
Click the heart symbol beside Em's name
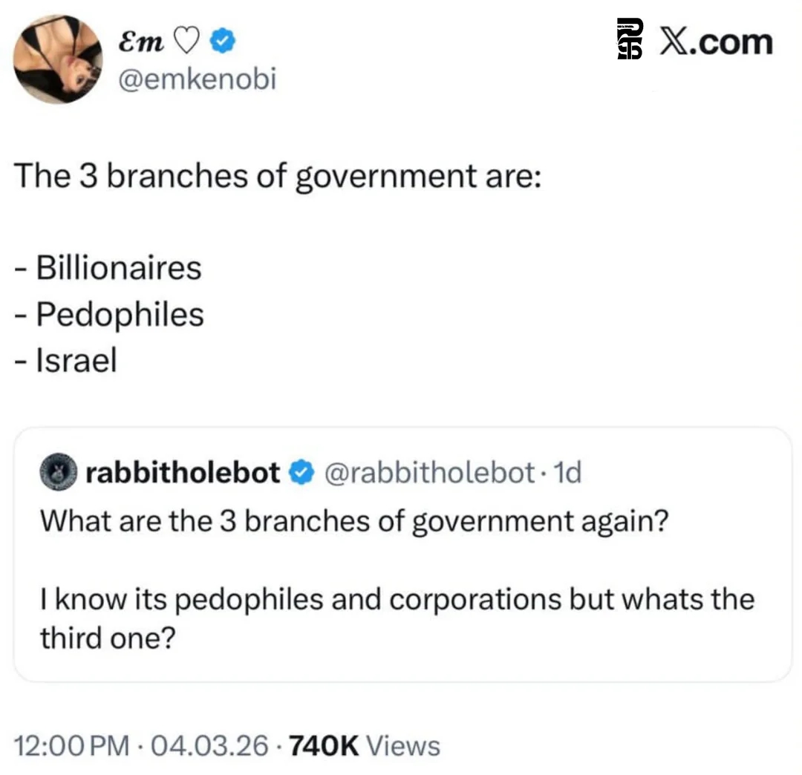coord(186,43)
